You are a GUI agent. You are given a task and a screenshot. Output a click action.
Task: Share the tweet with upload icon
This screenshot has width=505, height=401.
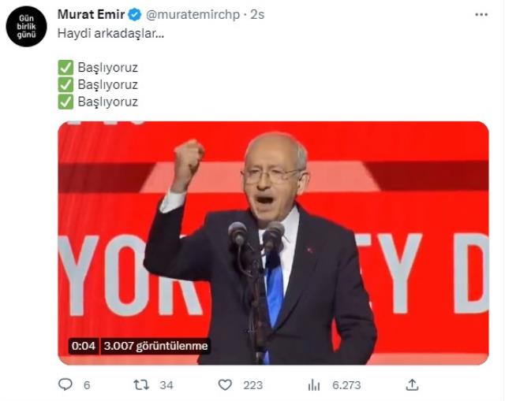pyautogui.click(x=412, y=384)
